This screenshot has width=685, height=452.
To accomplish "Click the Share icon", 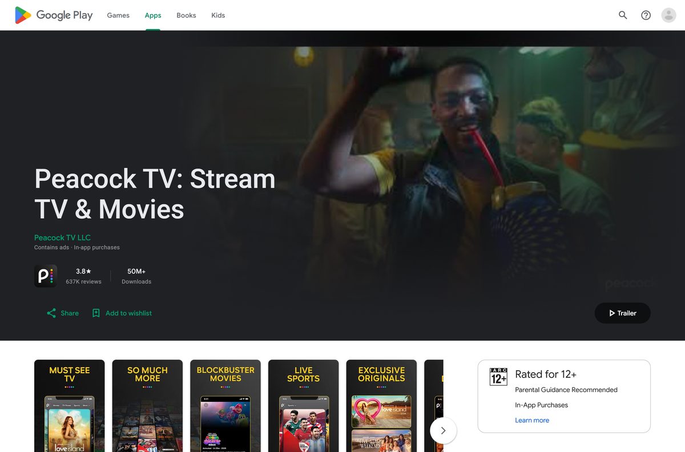I will pyautogui.click(x=51, y=313).
